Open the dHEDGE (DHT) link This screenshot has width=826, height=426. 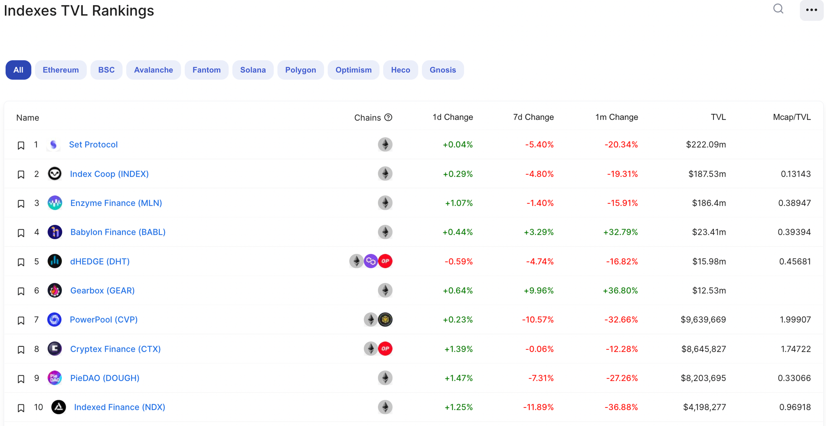coord(100,261)
